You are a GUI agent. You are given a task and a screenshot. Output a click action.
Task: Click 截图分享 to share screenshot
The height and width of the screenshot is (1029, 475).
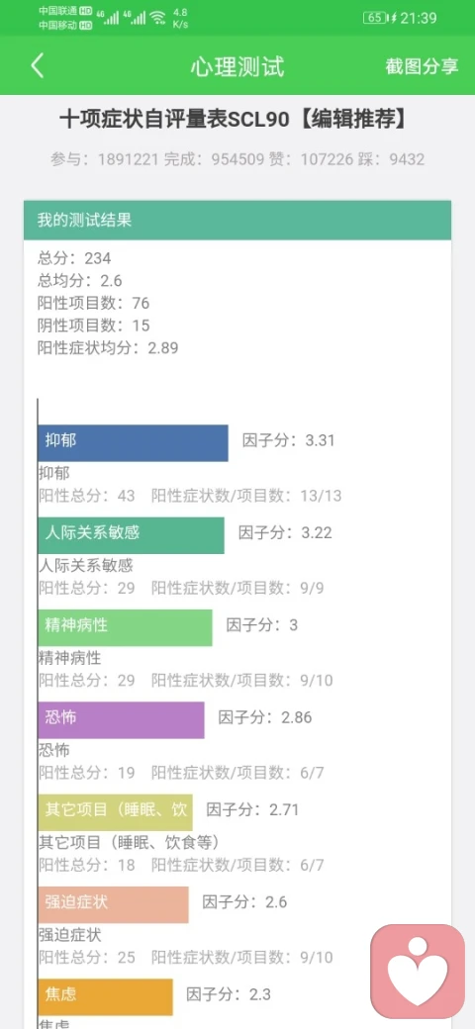tap(422, 66)
